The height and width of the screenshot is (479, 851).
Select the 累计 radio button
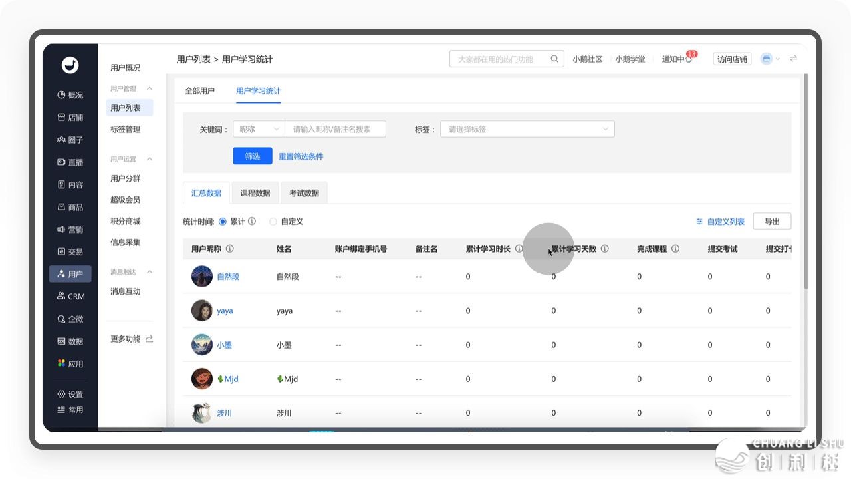click(223, 222)
